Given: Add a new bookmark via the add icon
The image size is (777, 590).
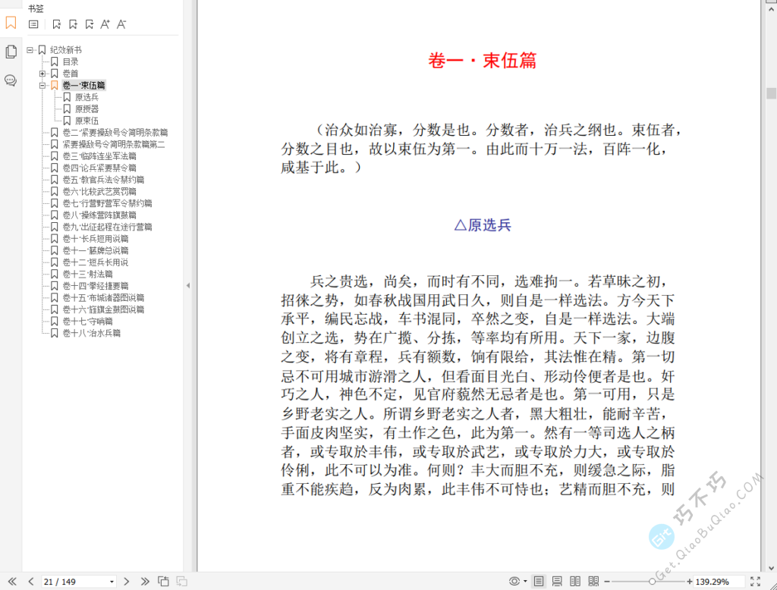Looking at the screenshot, I should coord(74,24).
